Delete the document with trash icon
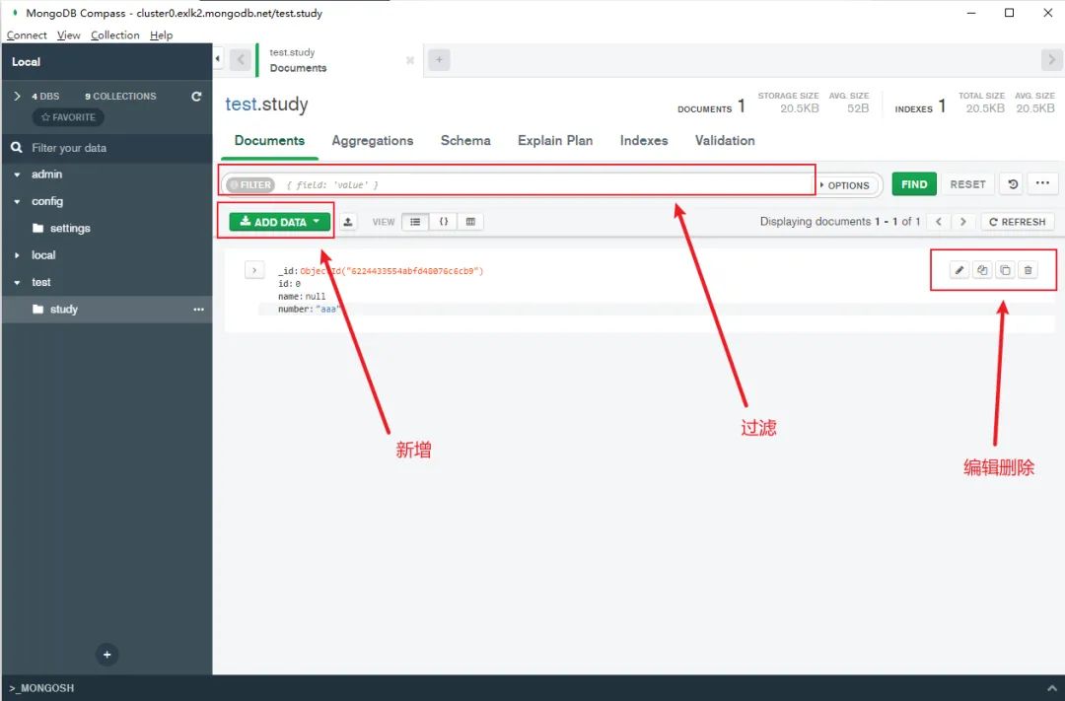The height and width of the screenshot is (701, 1065). click(x=1029, y=270)
